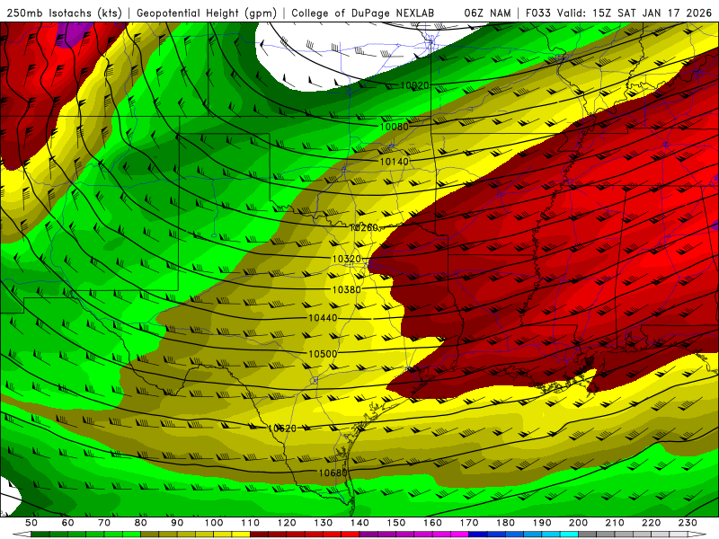Viewport: 719px width, 539px height.
Task: Click the 220 value on the color scale
Action: pos(651,523)
